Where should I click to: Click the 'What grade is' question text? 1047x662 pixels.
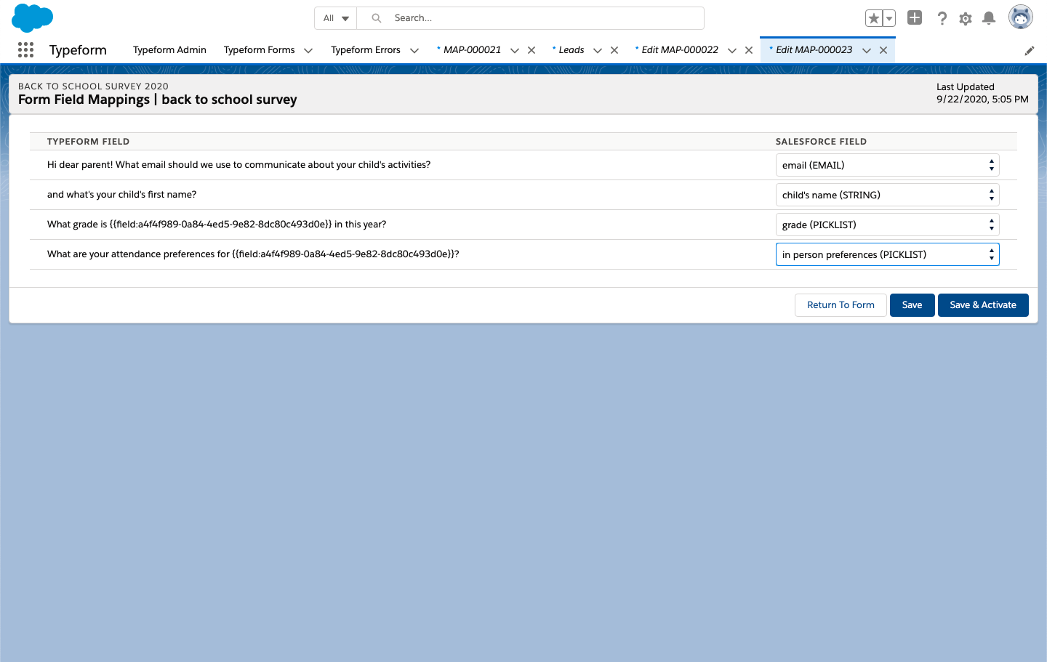pyautogui.click(x=217, y=224)
